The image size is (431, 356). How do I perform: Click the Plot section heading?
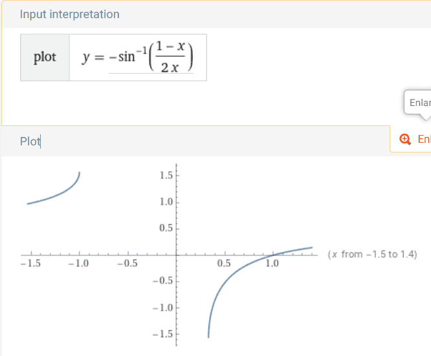pyautogui.click(x=30, y=141)
